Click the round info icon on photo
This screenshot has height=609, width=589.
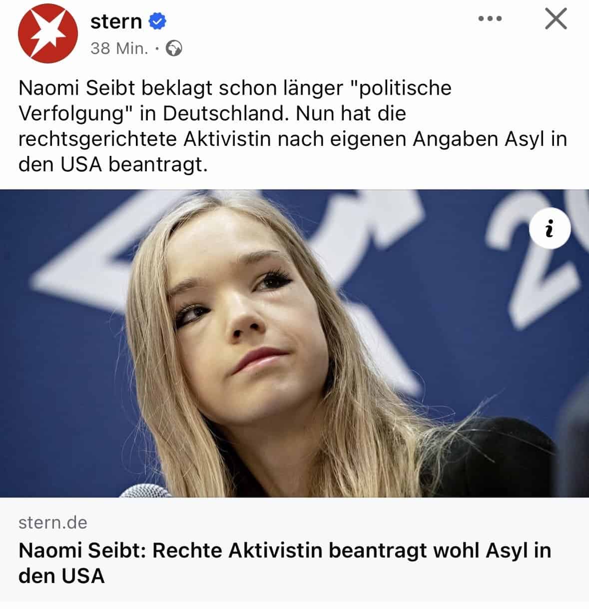tap(550, 229)
